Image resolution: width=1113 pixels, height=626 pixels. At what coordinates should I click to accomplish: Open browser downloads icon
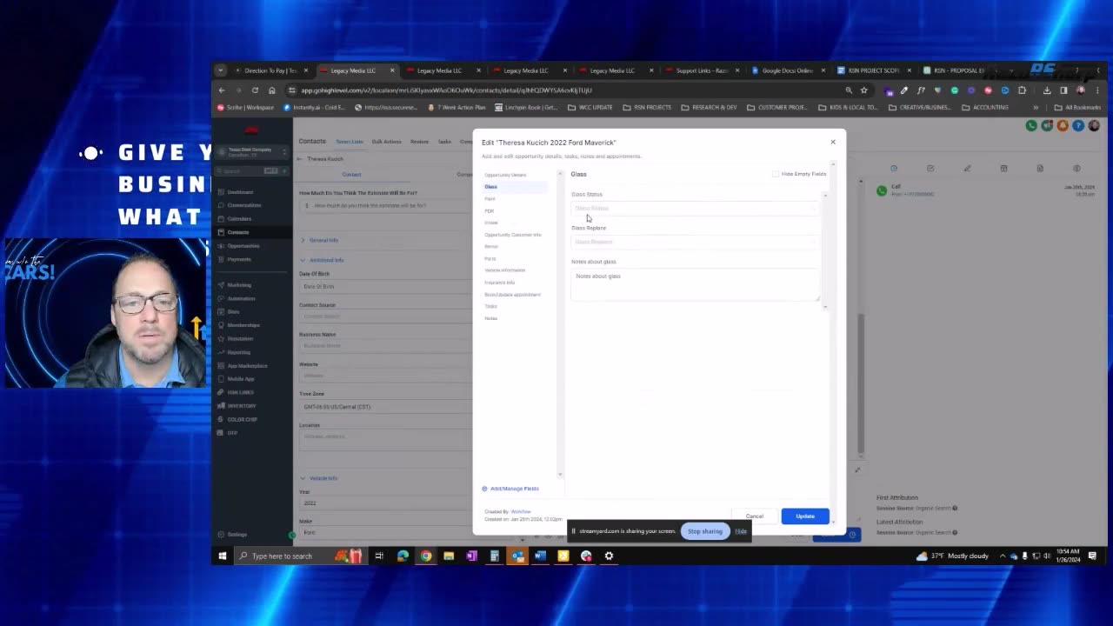pyautogui.click(x=1047, y=90)
